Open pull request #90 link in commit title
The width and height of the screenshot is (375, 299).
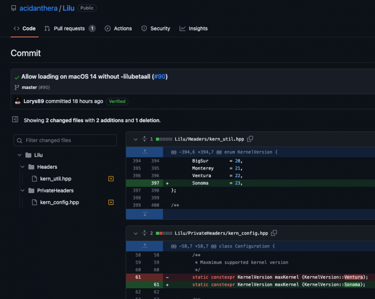[x=160, y=76]
